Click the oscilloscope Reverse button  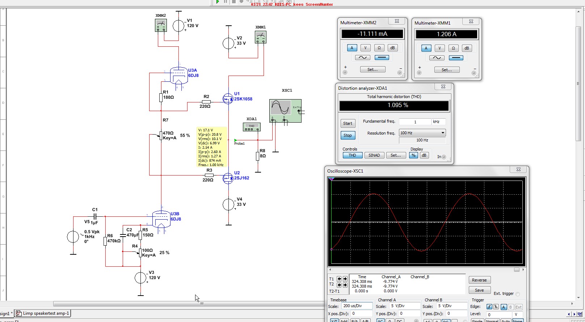[479, 280]
